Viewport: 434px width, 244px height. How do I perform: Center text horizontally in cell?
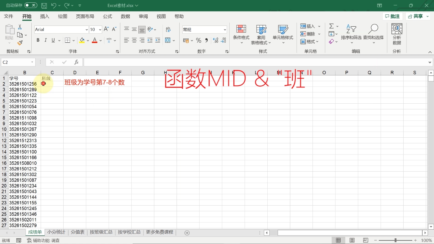pos(134,40)
